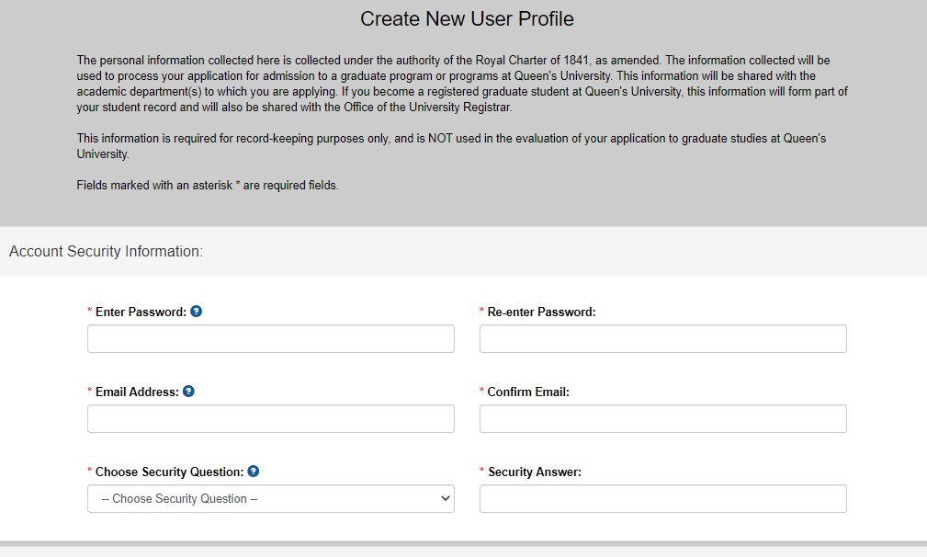Click the Create New User Profile heading
The width and height of the screenshot is (927, 557).
(x=467, y=19)
